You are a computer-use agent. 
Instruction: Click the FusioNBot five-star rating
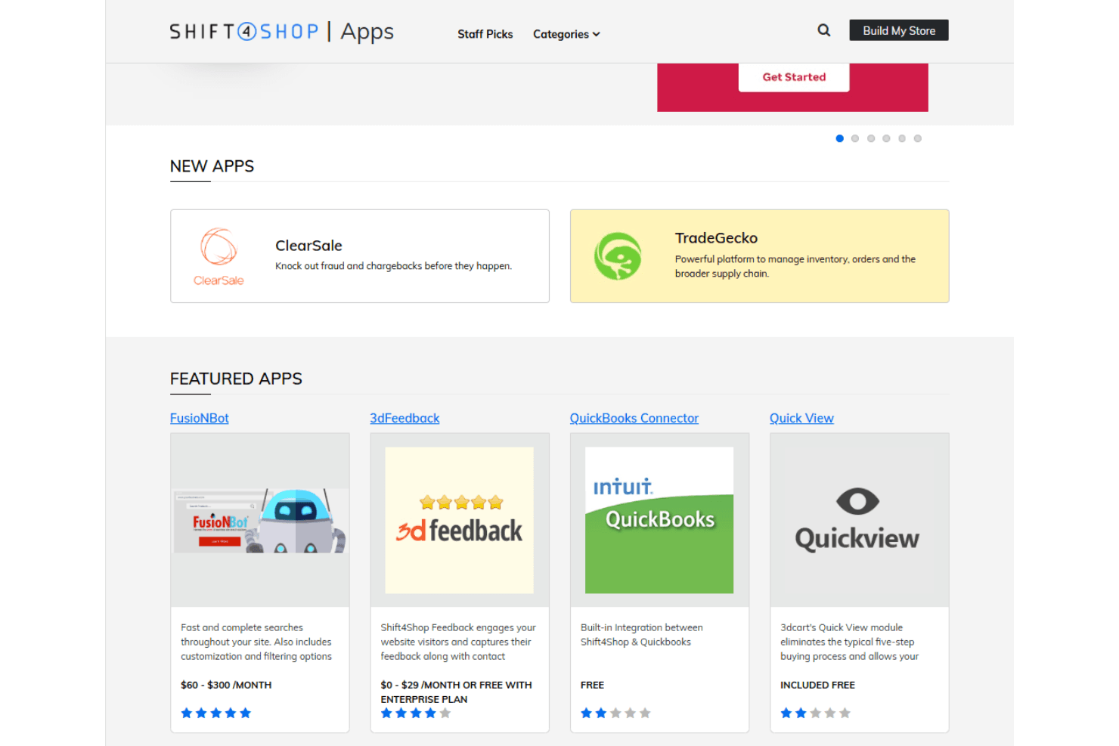[215, 713]
